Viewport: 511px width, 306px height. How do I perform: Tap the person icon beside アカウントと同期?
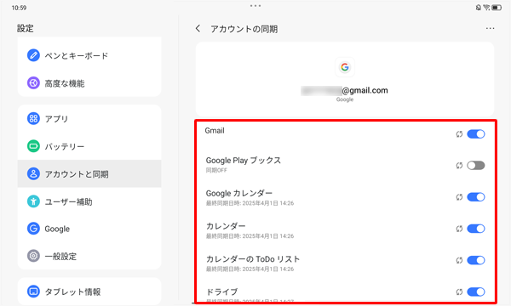(x=33, y=173)
